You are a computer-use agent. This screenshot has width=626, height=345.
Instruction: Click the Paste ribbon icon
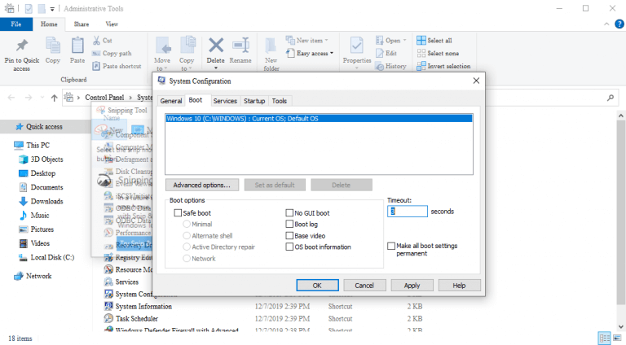[77, 46]
